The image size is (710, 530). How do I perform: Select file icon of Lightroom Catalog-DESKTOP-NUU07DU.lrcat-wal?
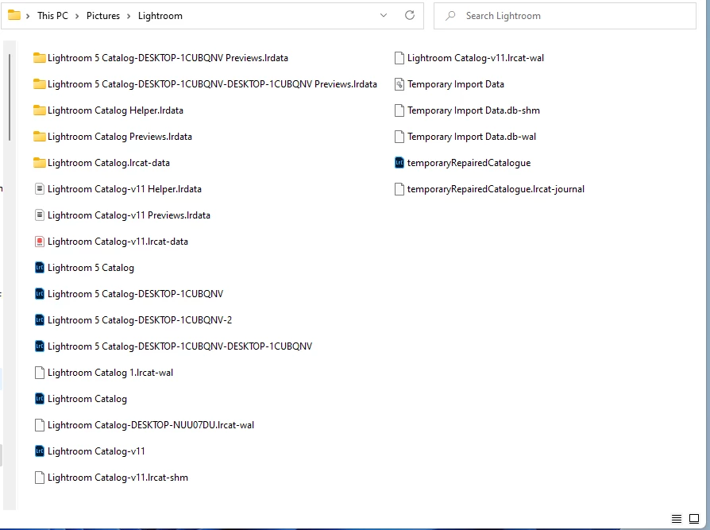coord(40,425)
